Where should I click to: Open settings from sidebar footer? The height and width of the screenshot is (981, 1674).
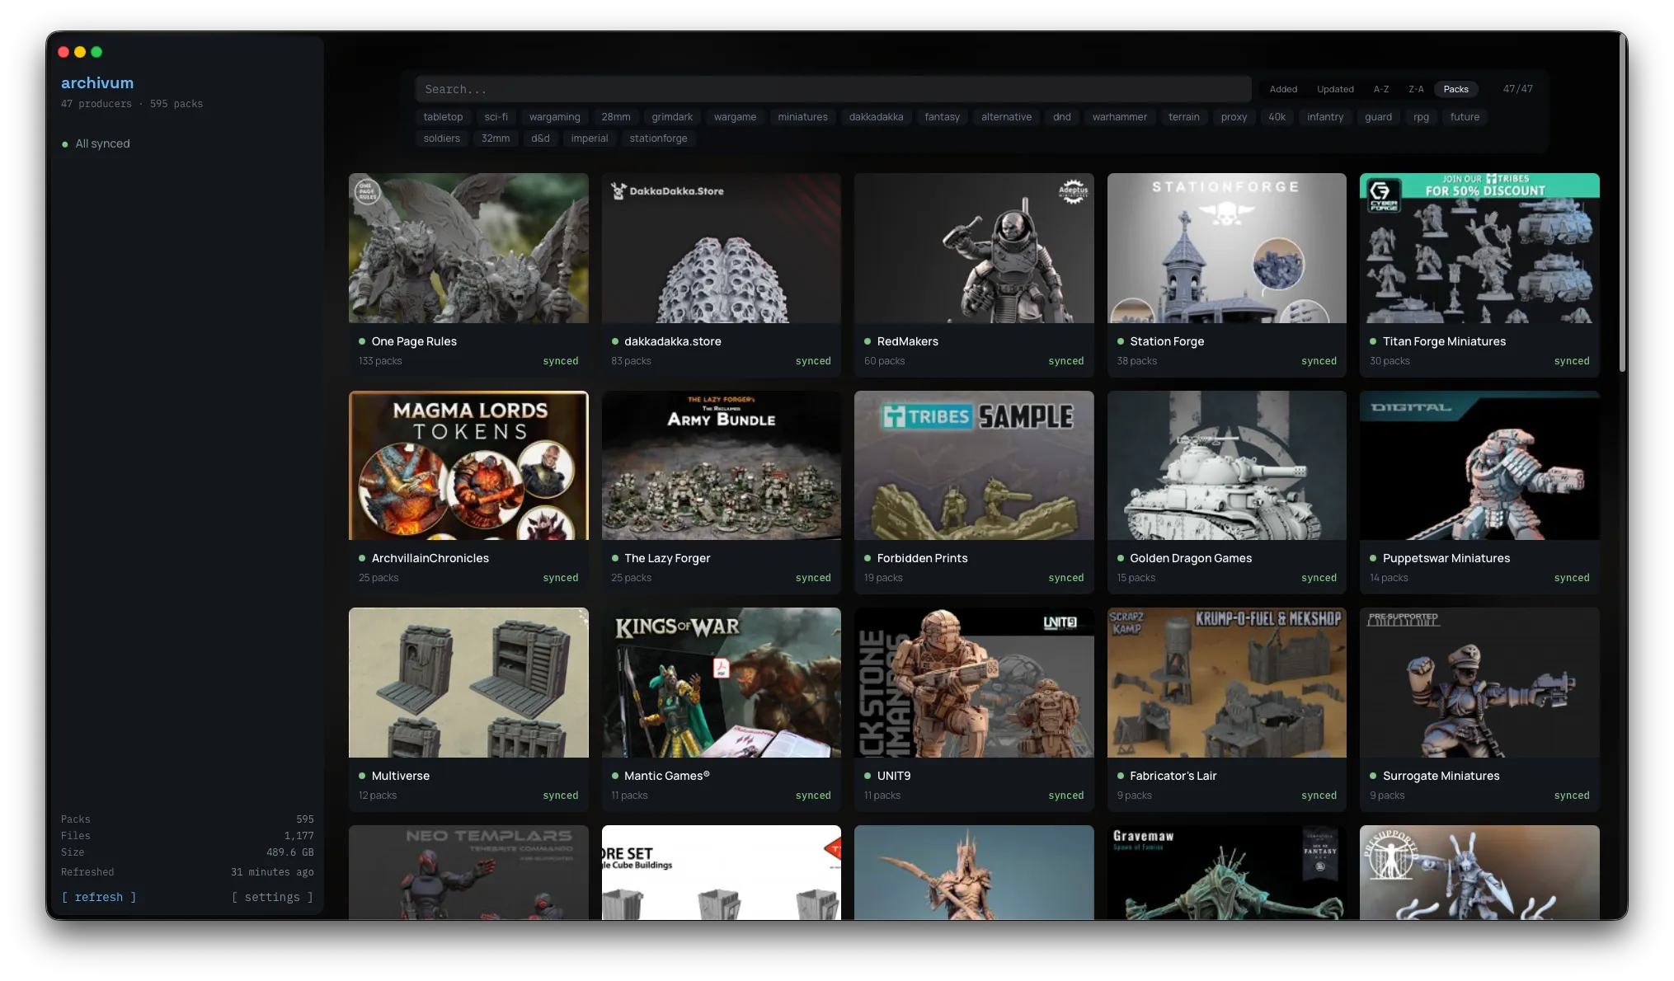(x=272, y=897)
